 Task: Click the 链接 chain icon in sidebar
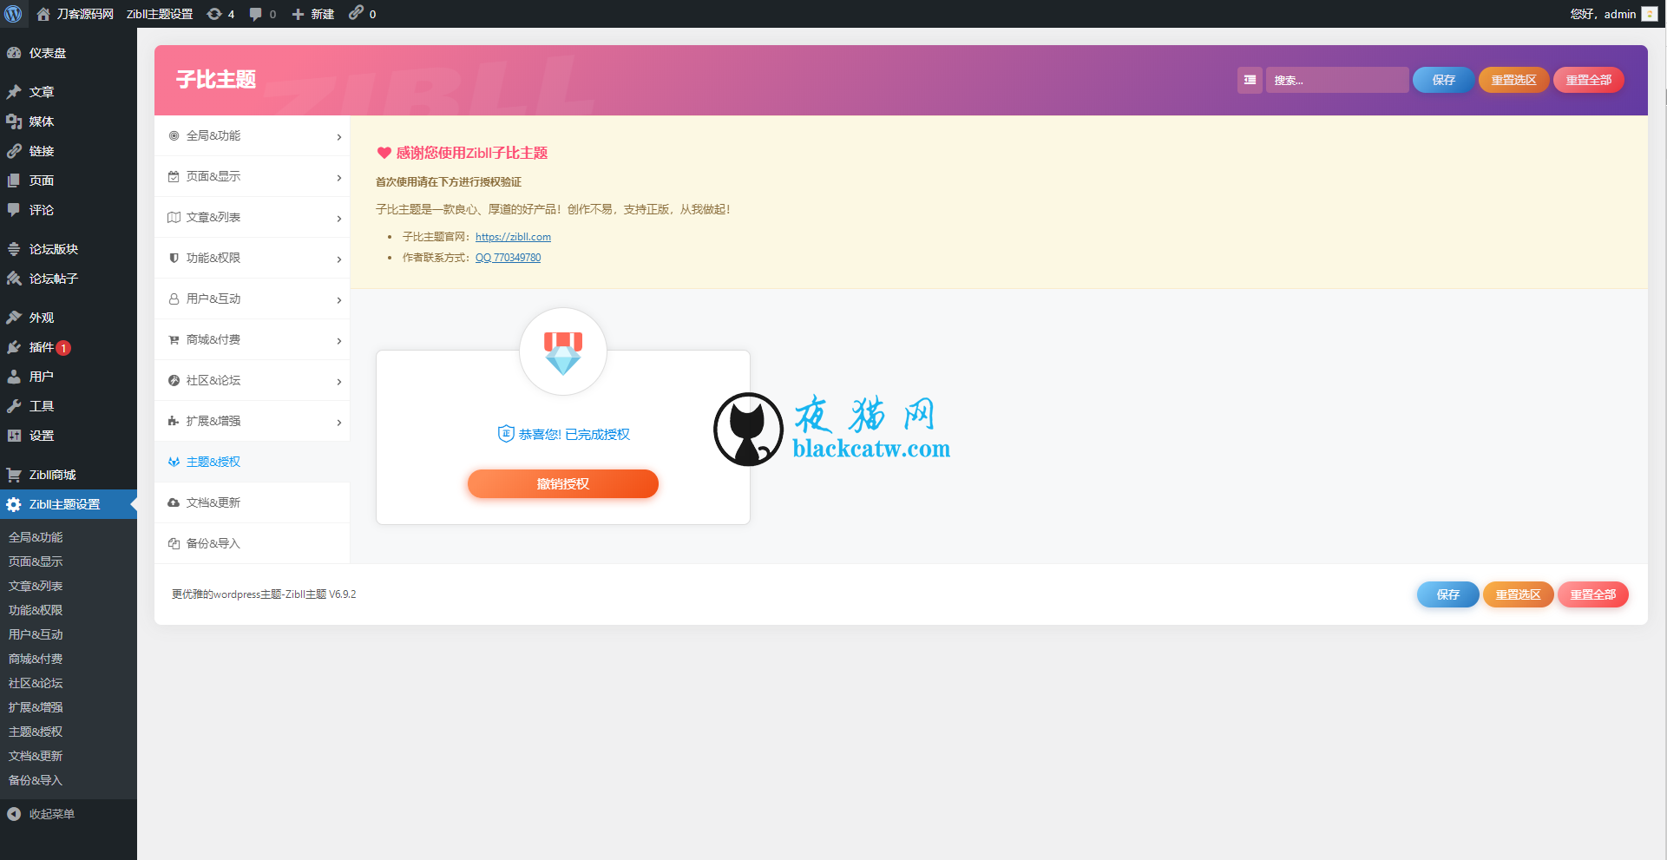click(14, 151)
